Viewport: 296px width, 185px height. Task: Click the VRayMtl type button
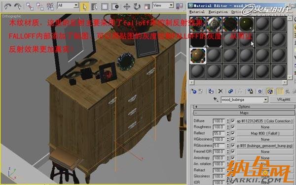coord(283,99)
